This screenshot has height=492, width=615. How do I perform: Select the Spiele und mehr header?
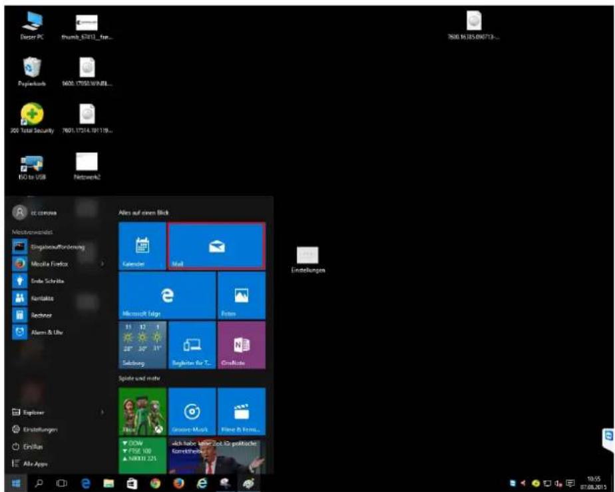pyautogui.click(x=139, y=378)
